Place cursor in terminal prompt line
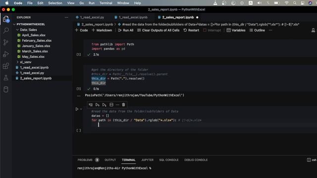Screen dimensions: 317x178 [x=114, y=168]
